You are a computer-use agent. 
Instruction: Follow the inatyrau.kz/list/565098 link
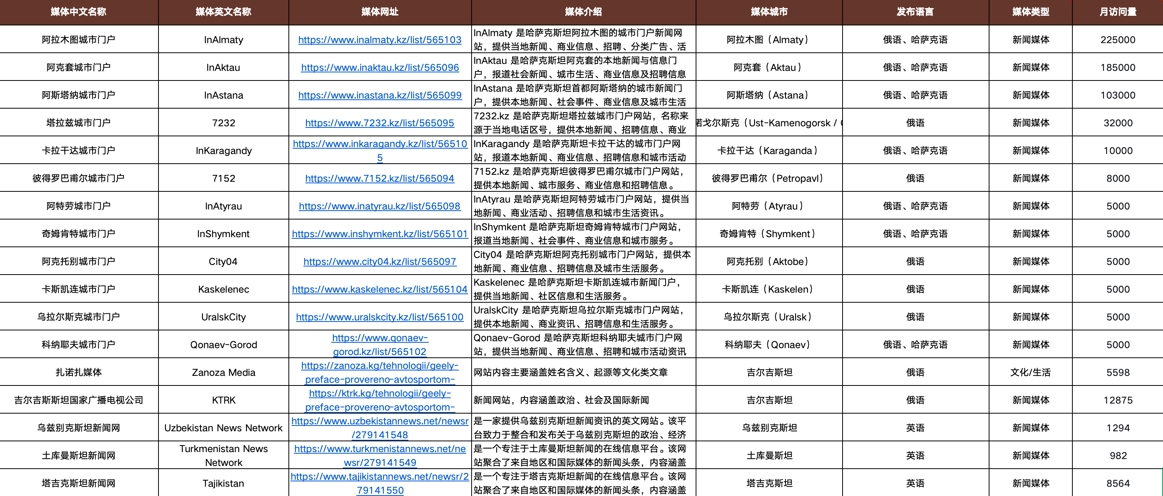[x=380, y=206]
